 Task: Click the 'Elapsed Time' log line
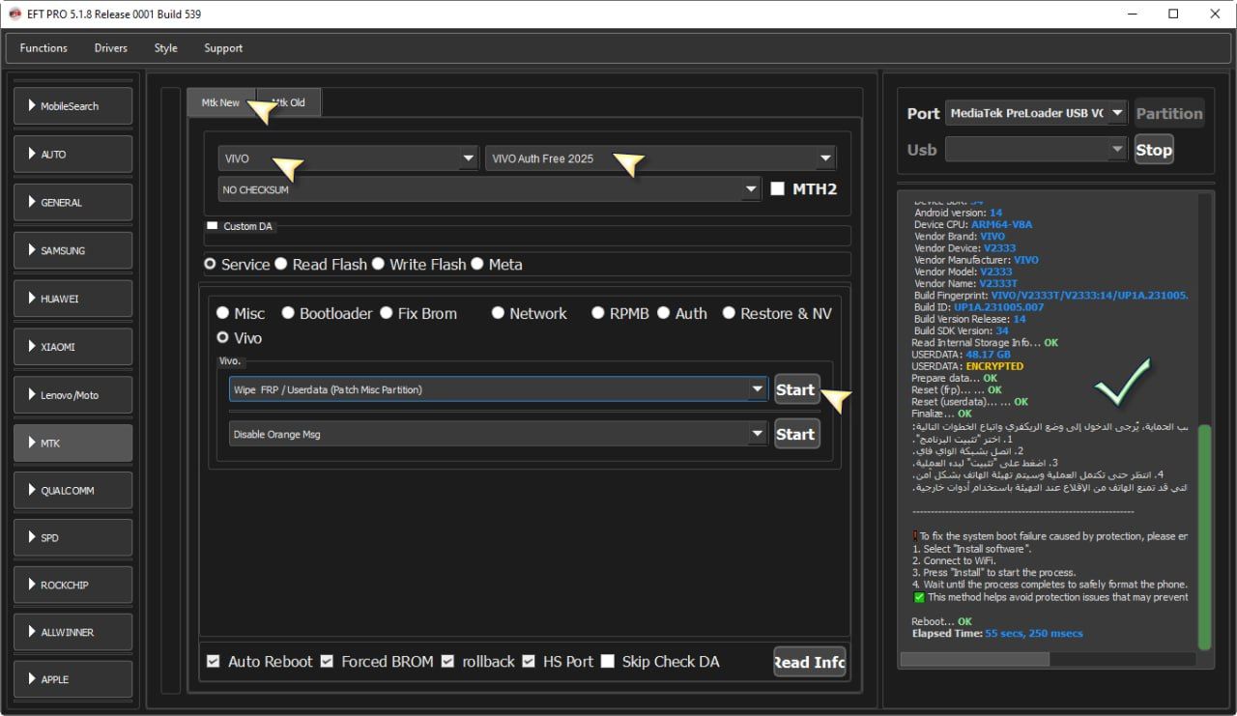click(997, 634)
